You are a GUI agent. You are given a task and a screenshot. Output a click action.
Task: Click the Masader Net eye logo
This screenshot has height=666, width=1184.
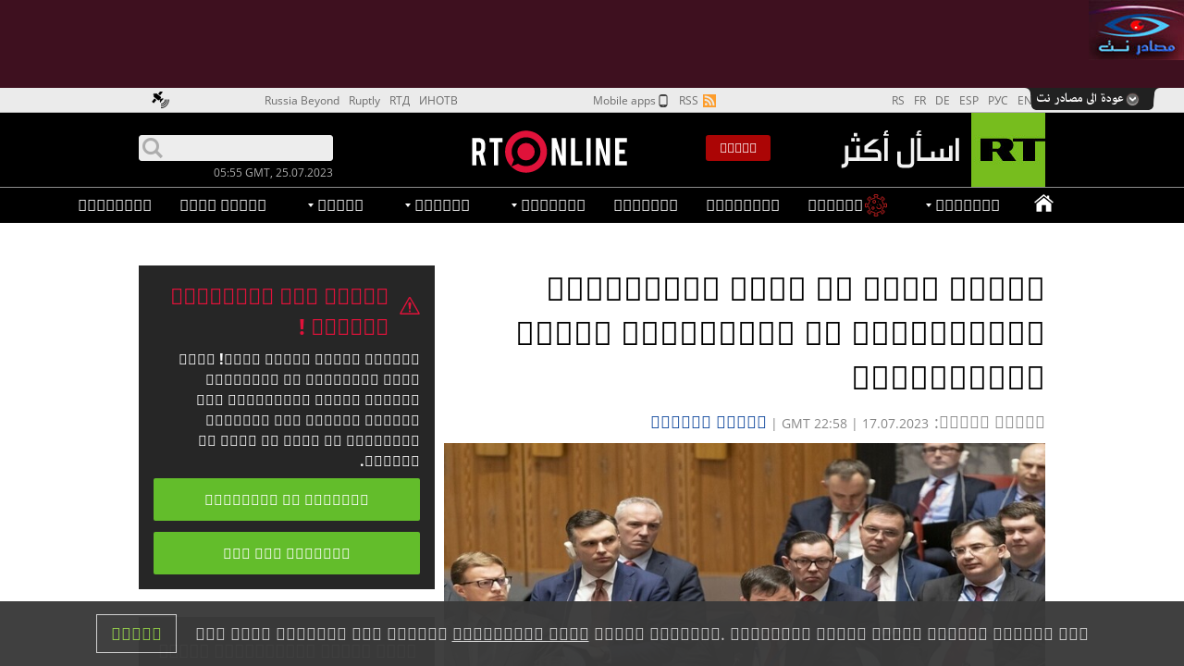[x=1137, y=32]
